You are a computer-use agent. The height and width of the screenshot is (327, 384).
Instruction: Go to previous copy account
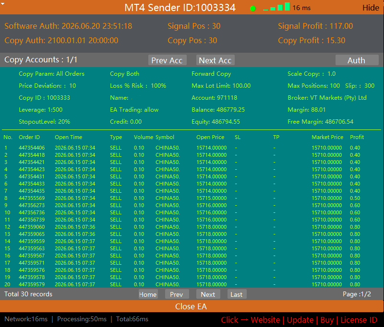point(167,60)
